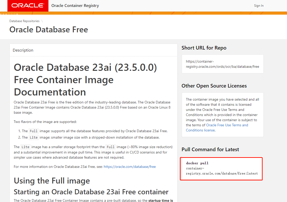287x202 pixels.
Task: Click the 23ai Free Container Image Documentation heading
Action: pos(85,80)
